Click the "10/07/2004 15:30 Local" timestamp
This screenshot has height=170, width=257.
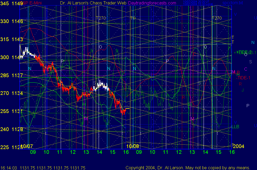coord(198,4)
